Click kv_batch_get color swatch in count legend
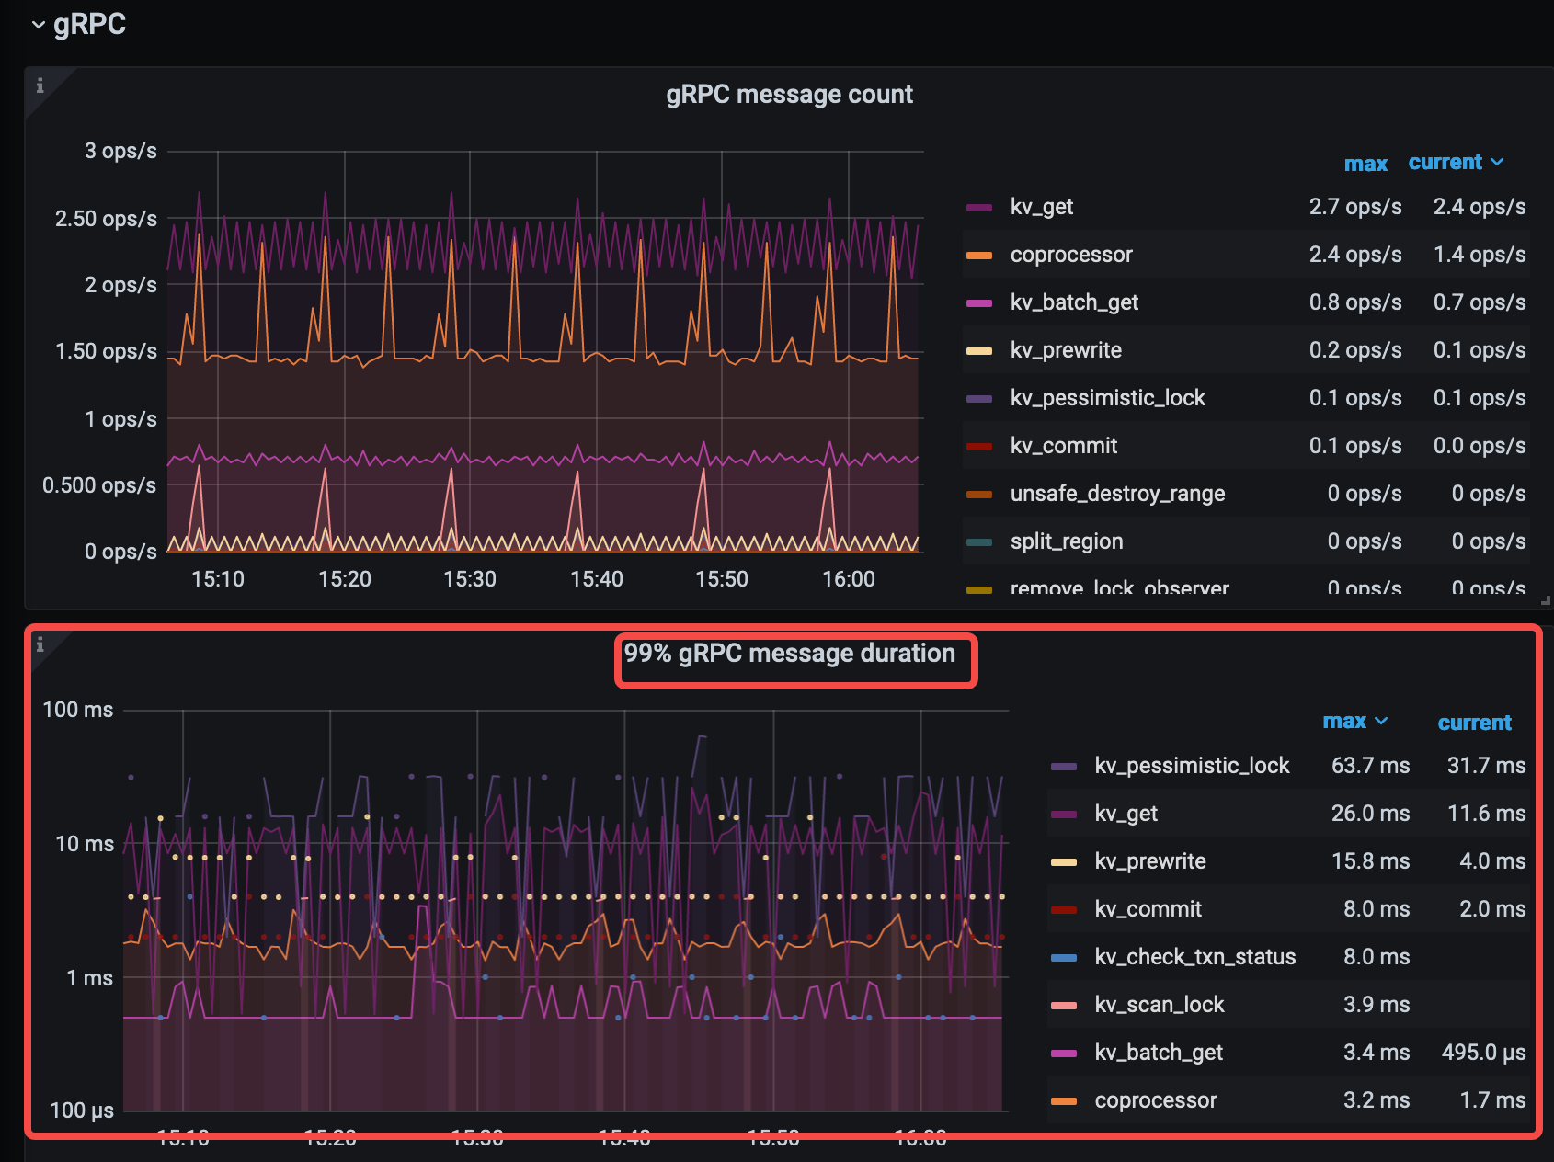Image resolution: width=1554 pixels, height=1162 pixels. pos(979,303)
